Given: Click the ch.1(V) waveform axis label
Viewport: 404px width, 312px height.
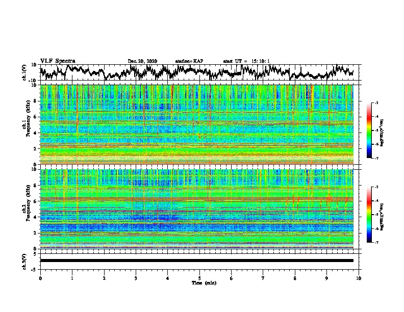Looking at the screenshot, I should [24, 72].
